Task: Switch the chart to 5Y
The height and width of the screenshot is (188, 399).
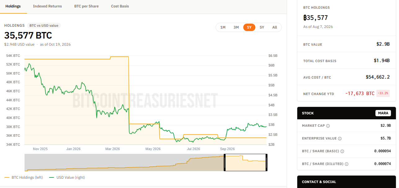Action: [262, 27]
